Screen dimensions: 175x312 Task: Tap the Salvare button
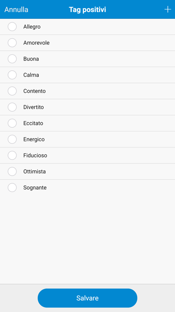(87, 298)
